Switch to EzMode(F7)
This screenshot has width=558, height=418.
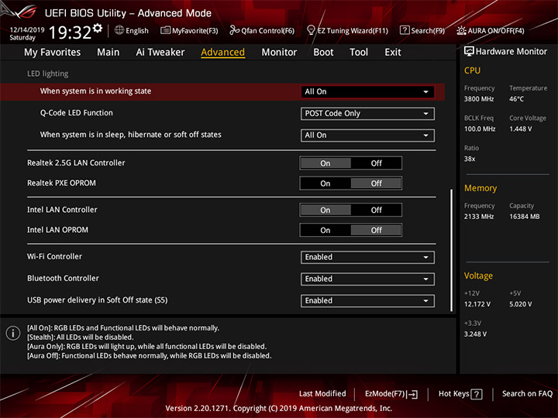[x=391, y=394]
